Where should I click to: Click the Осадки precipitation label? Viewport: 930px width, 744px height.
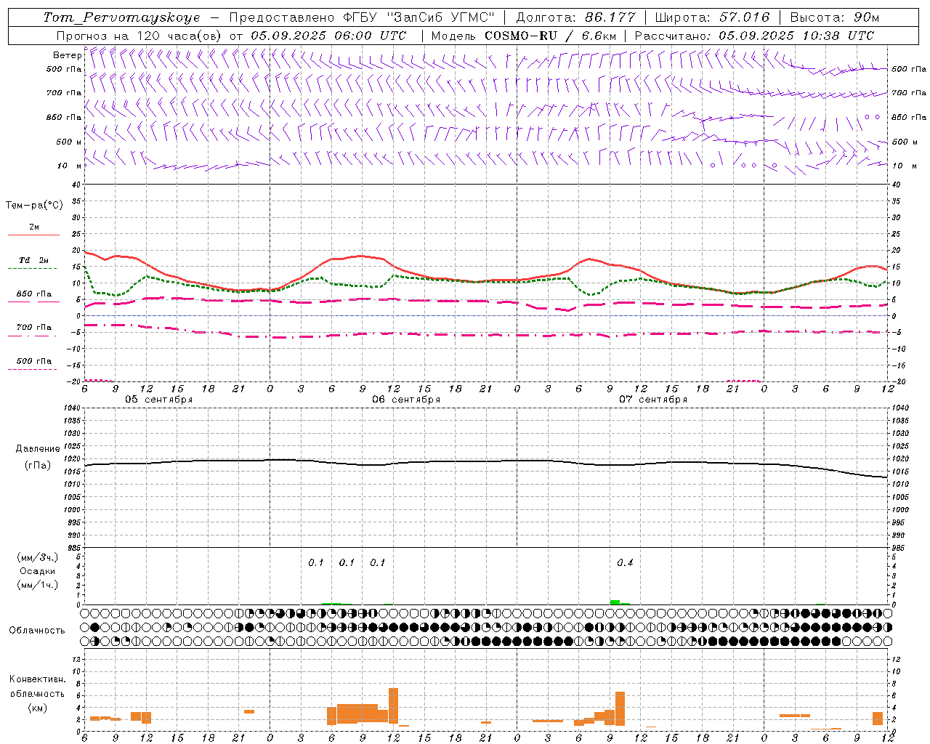pos(36,571)
